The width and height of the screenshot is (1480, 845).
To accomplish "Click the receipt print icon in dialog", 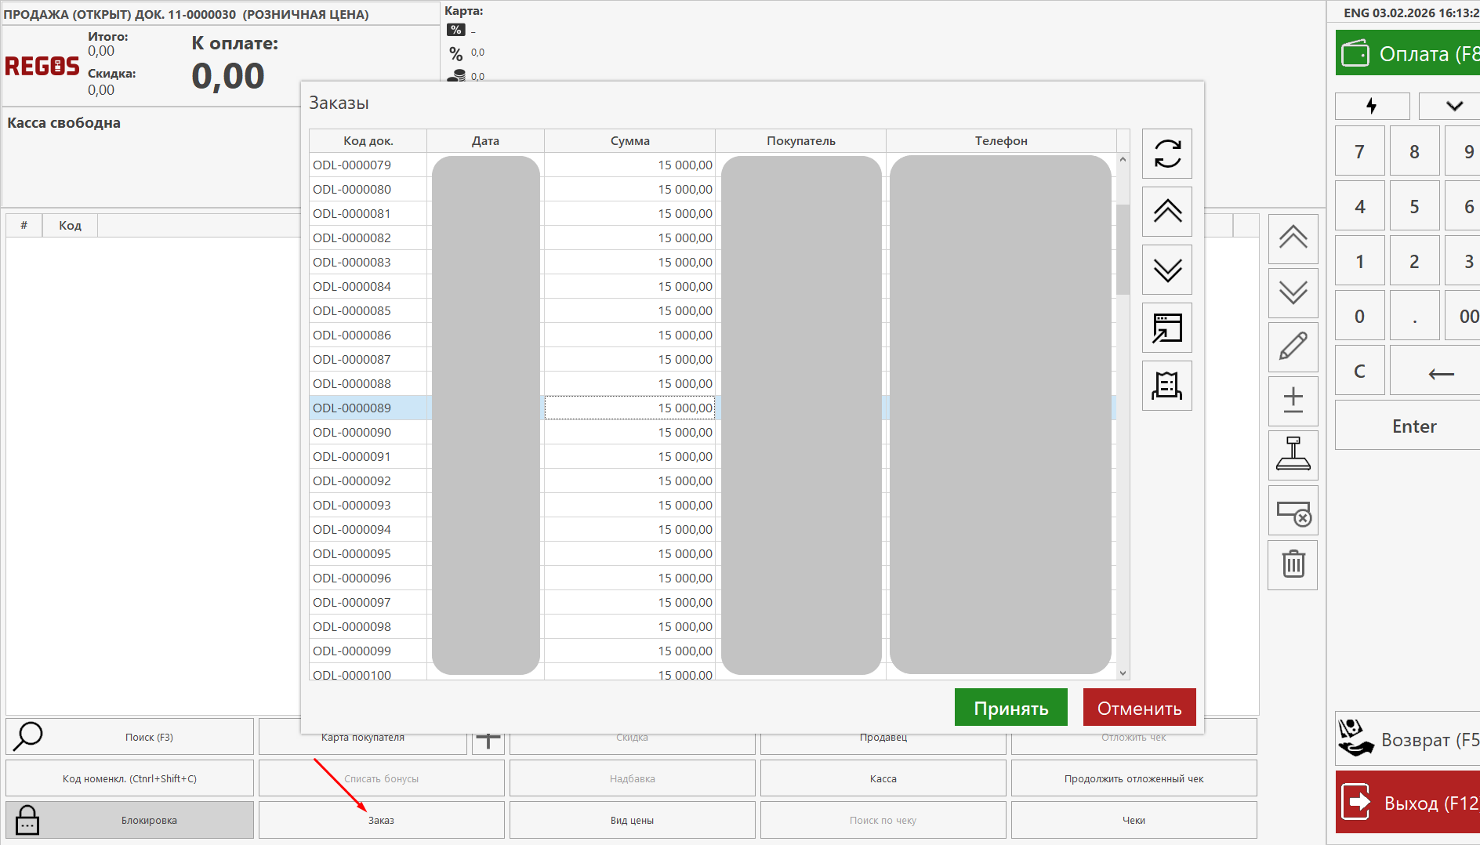I will point(1166,386).
